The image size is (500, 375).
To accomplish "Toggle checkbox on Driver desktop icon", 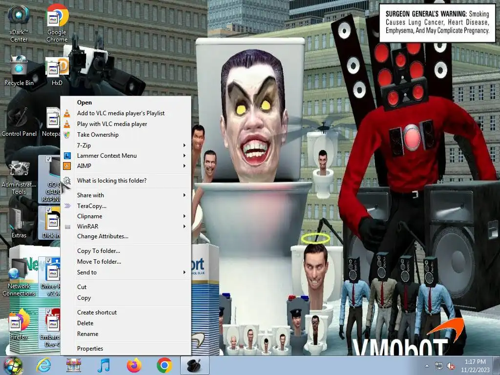I will 48,260.
